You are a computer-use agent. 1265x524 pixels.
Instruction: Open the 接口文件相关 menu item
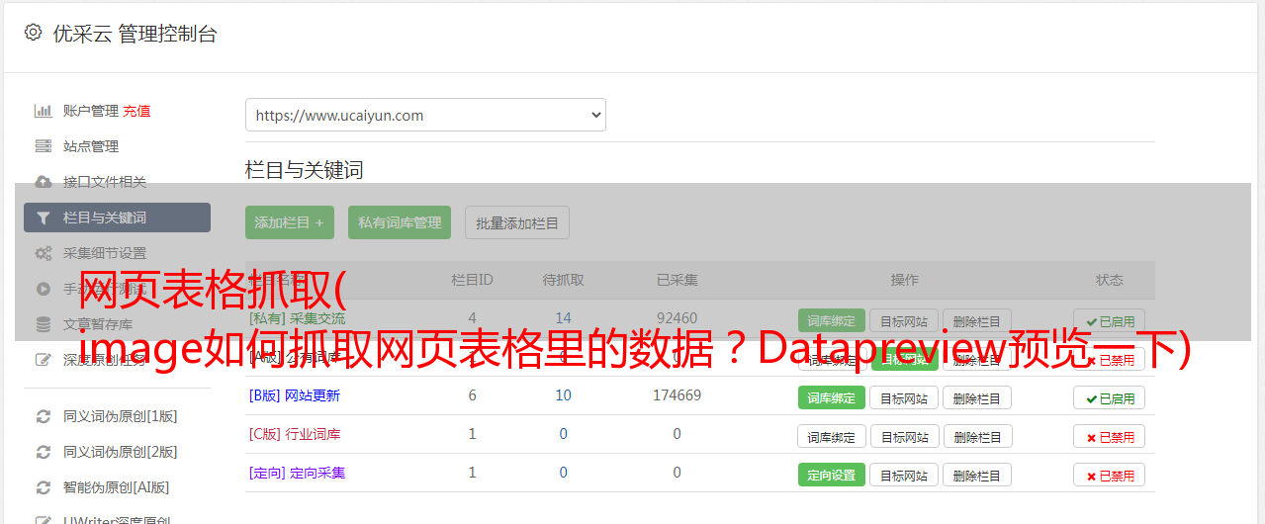point(105,182)
